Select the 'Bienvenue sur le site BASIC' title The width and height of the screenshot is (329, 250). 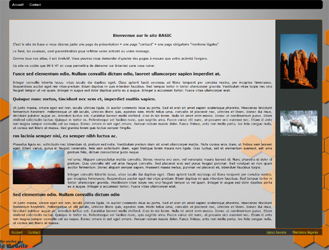click(142, 36)
